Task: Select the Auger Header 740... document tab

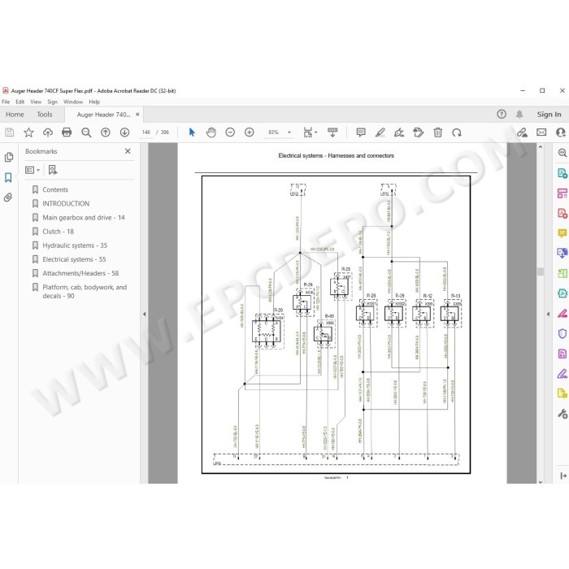Action: (103, 115)
